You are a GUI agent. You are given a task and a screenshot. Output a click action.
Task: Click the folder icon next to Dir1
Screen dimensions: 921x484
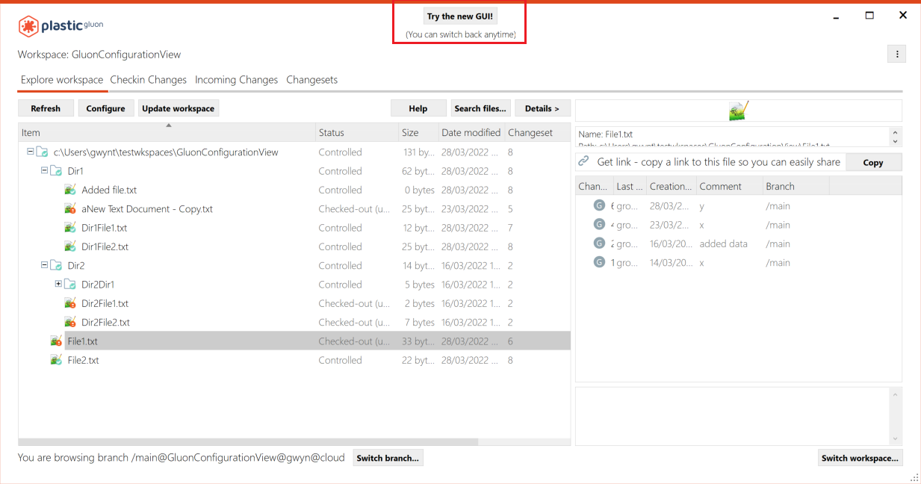coord(55,170)
